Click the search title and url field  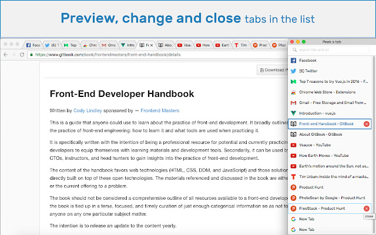330,50
